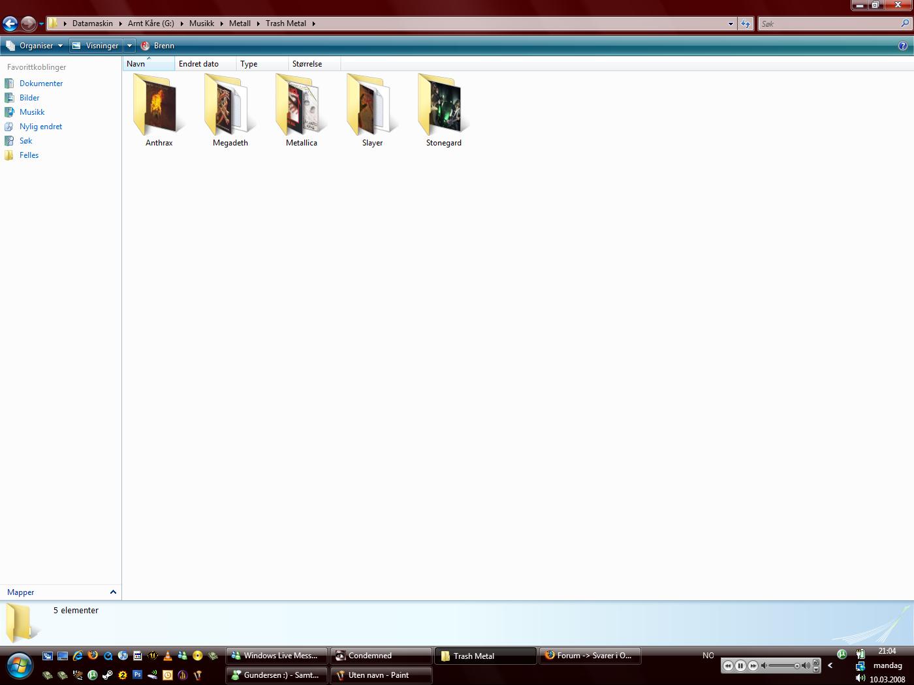Screen dimensions: 914x685
Task: Launch uTorrent from quick launch
Action: coord(93,675)
